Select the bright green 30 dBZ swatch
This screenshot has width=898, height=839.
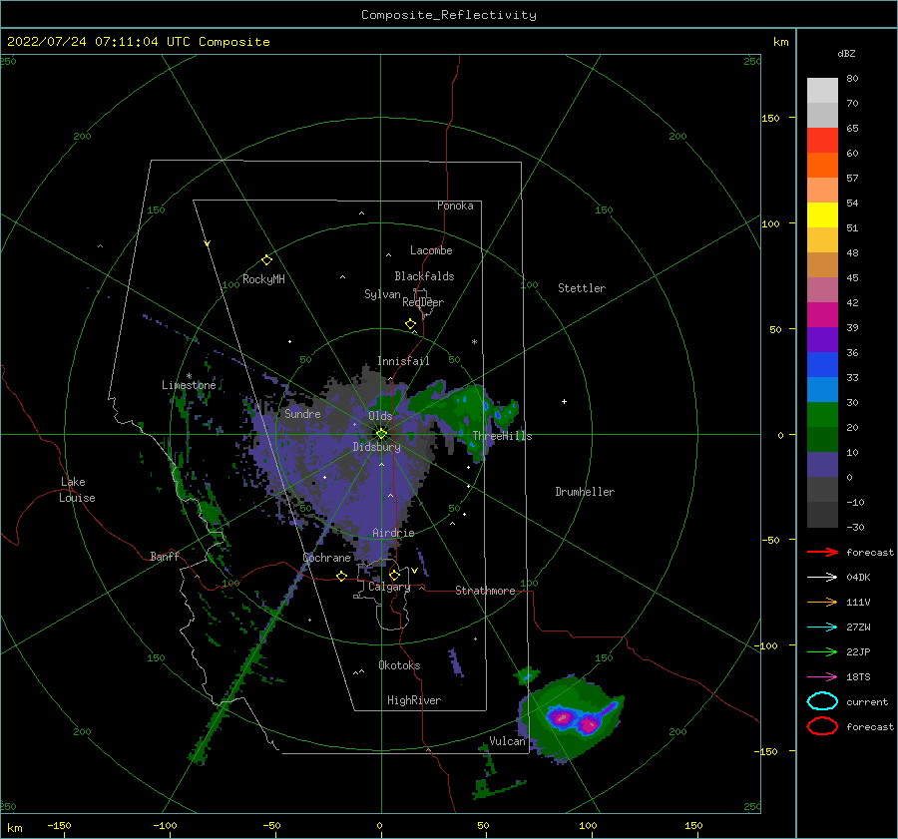(x=822, y=415)
